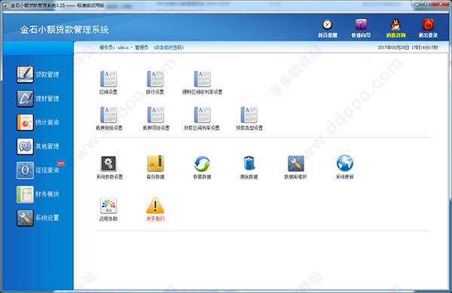
Task: Open 贷款类型设置
Action: (x=249, y=118)
